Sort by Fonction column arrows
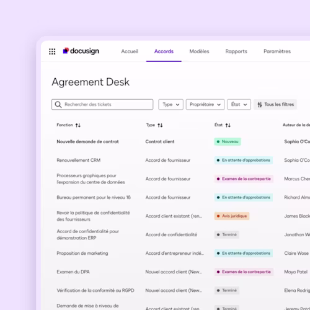This screenshot has height=310, width=310. (78, 125)
